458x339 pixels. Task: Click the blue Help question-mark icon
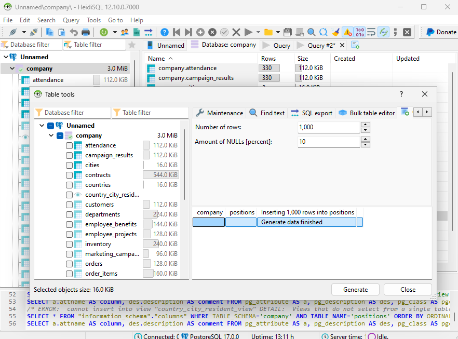coord(165,32)
